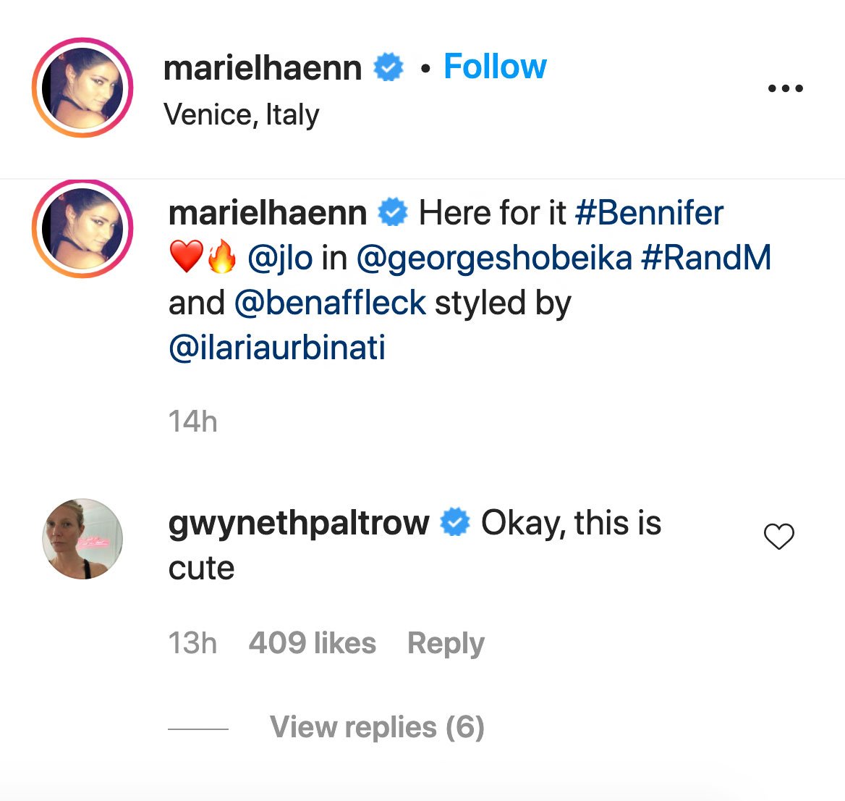This screenshot has height=801, width=845.
Task: Open the Venice, Italy location
Action: (241, 114)
